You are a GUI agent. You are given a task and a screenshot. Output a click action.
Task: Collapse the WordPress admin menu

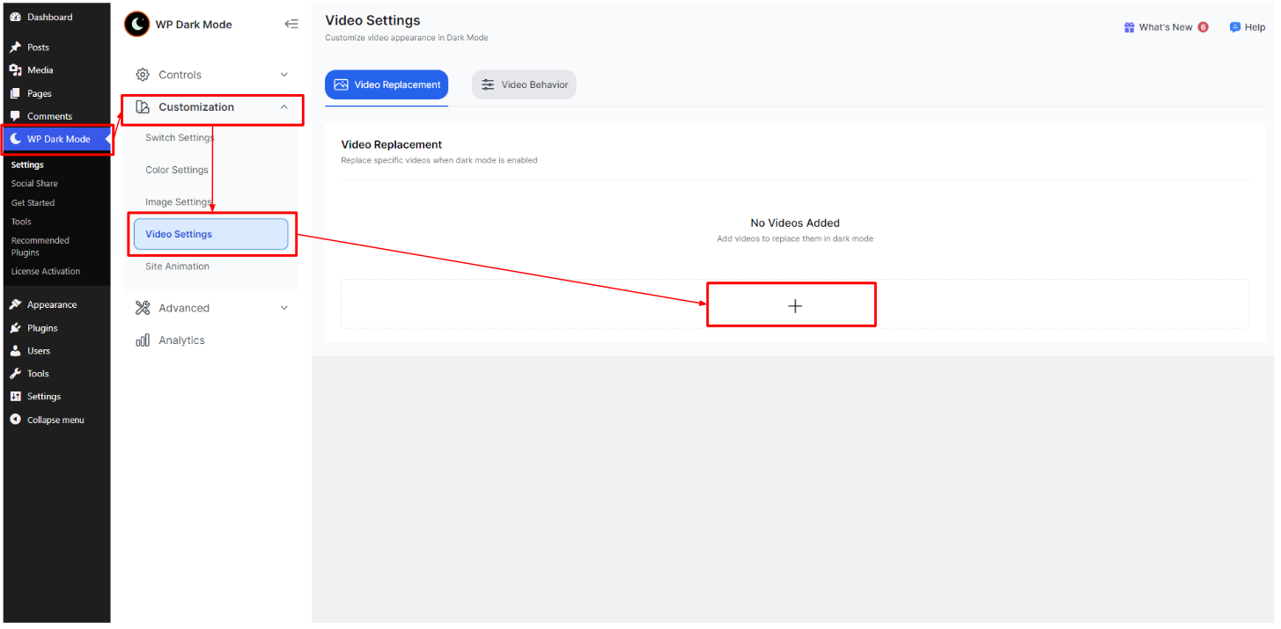55,420
